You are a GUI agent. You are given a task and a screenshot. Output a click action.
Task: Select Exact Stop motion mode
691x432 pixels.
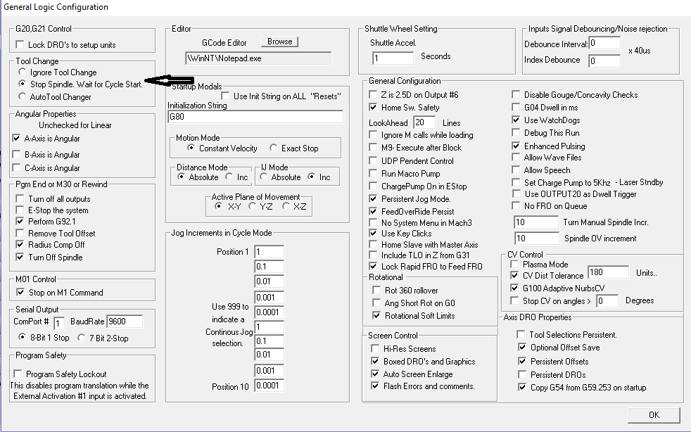coord(273,148)
